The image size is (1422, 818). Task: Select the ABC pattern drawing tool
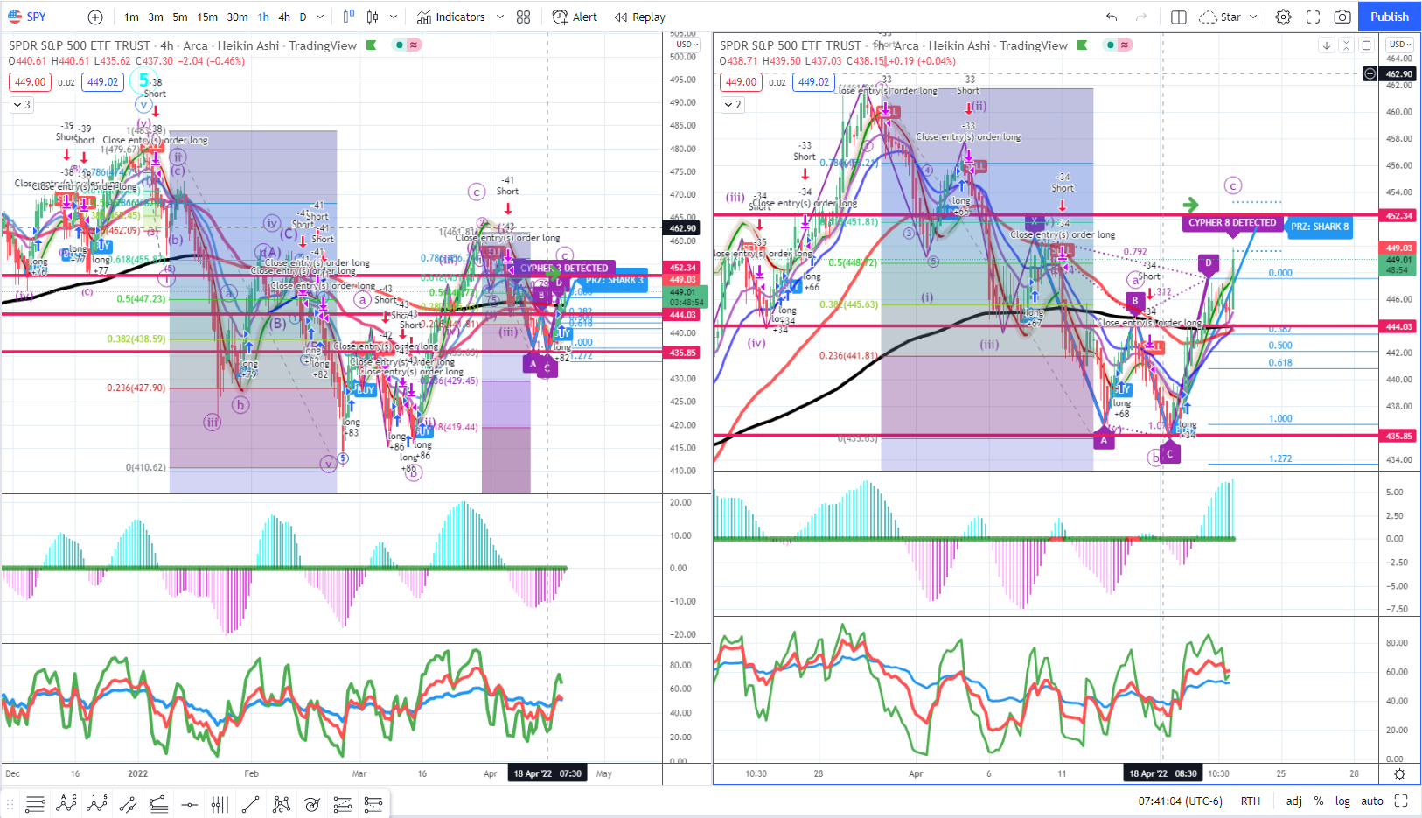coord(66,803)
